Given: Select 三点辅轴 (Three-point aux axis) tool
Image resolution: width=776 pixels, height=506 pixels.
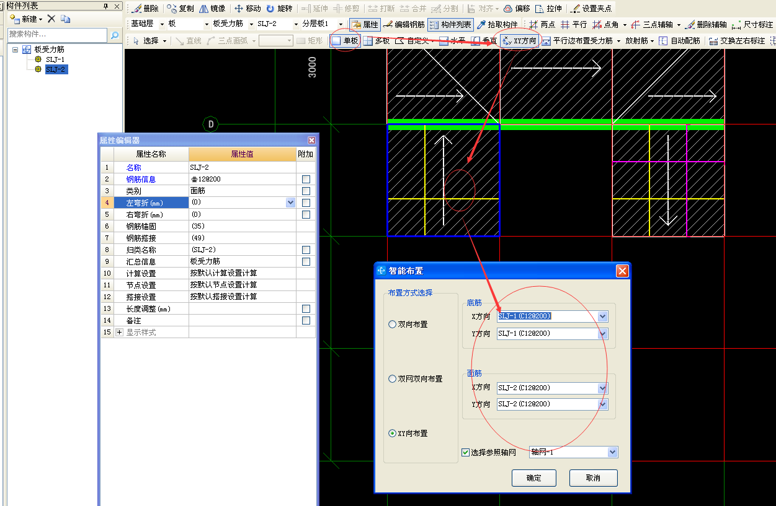Looking at the screenshot, I should (x=651, y=25).
